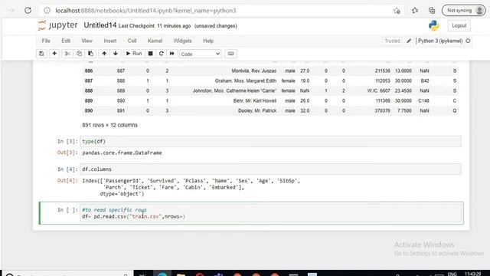This screenshot has width=490, height=276.
Task: Click the fare value 23.4500
Action: (x=403, y=90)
